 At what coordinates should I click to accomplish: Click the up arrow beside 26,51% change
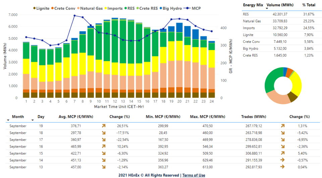click(x=104, y=126)
